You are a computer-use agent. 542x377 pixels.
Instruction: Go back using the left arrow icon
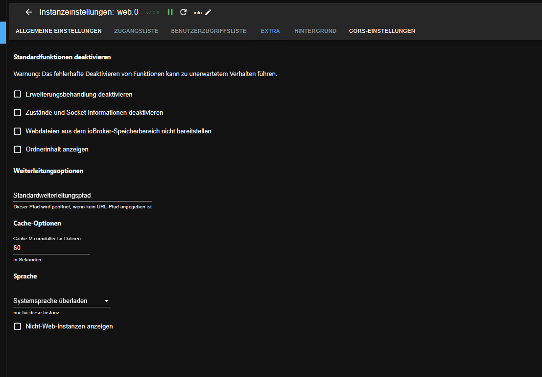point(29,12)
